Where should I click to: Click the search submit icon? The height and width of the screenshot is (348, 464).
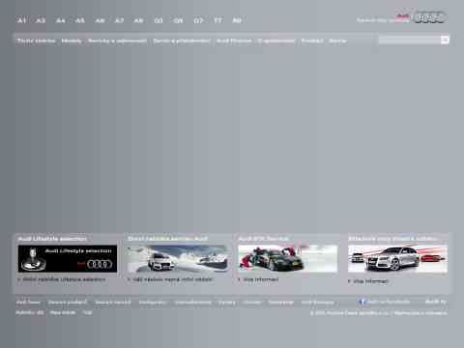tap(445, 40)
